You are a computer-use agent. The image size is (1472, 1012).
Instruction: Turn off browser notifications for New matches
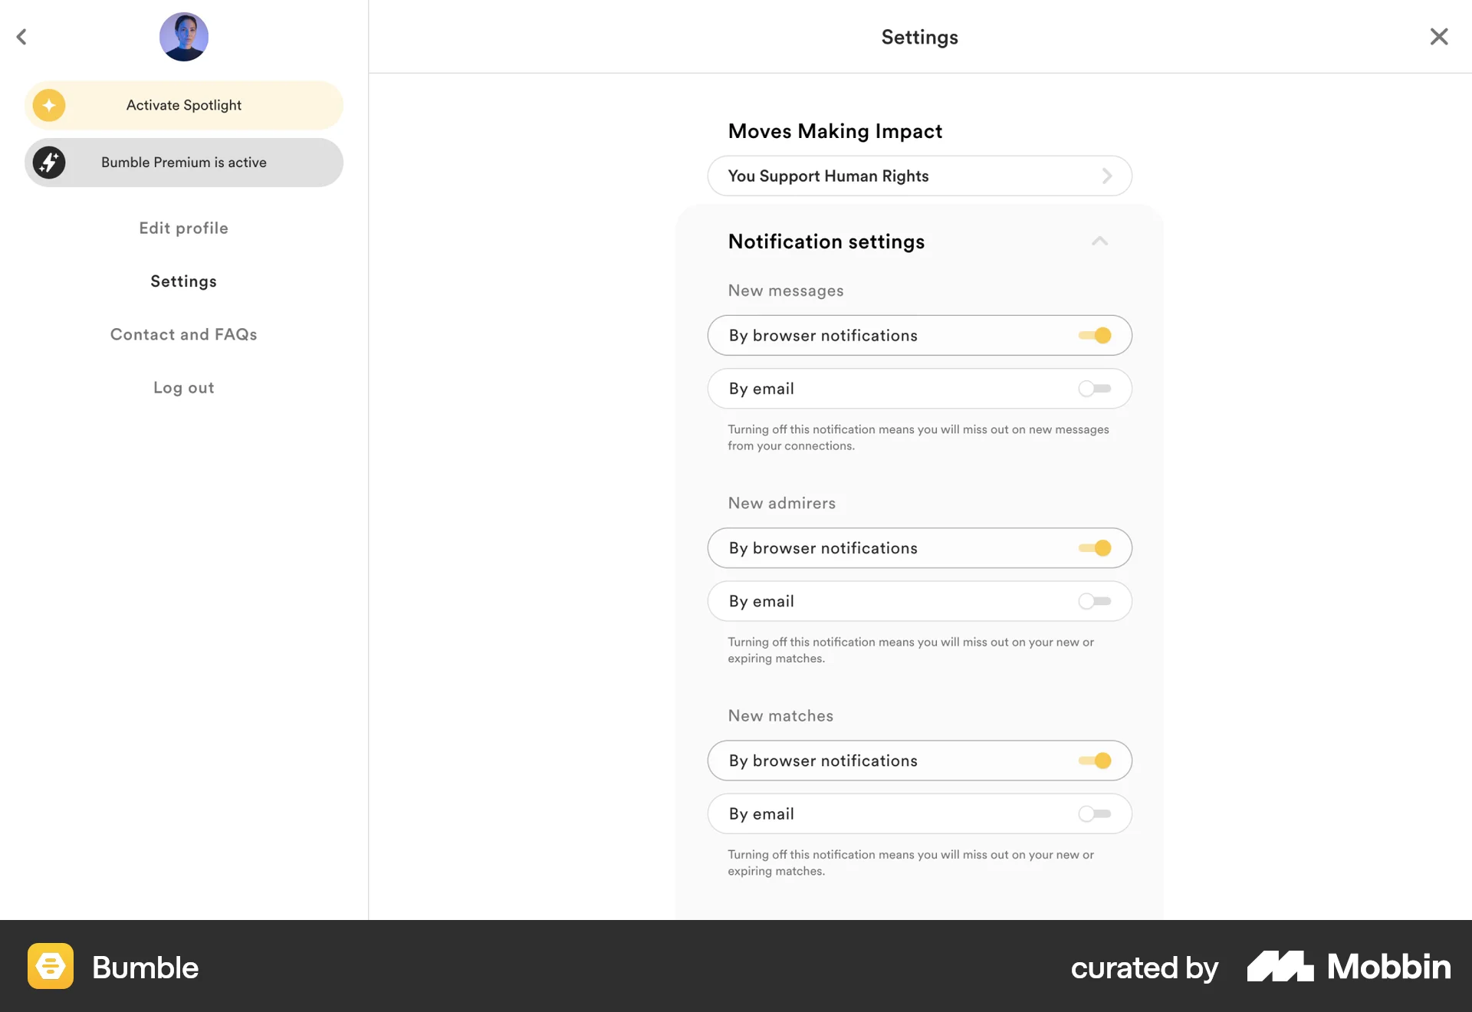pos(1096,761)
